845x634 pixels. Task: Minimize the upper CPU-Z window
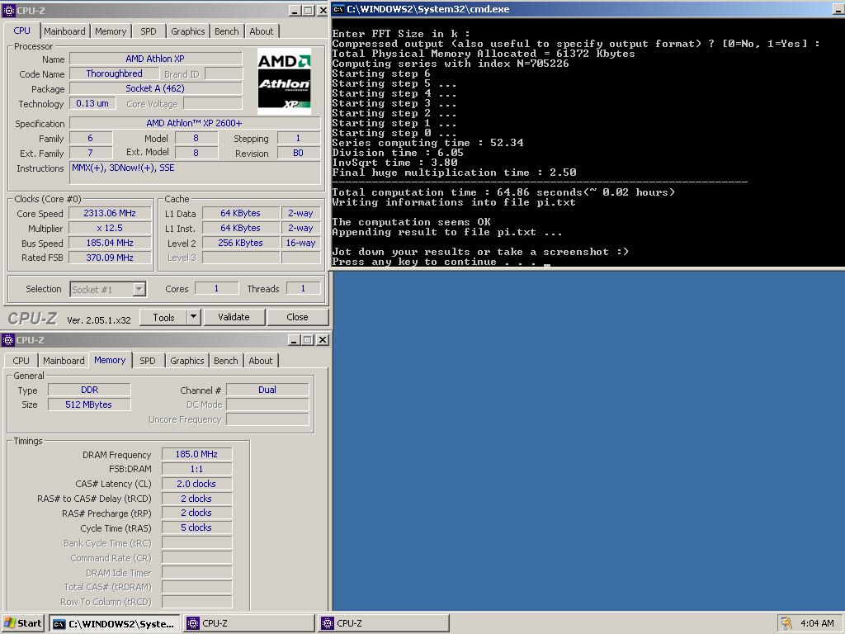295,10
